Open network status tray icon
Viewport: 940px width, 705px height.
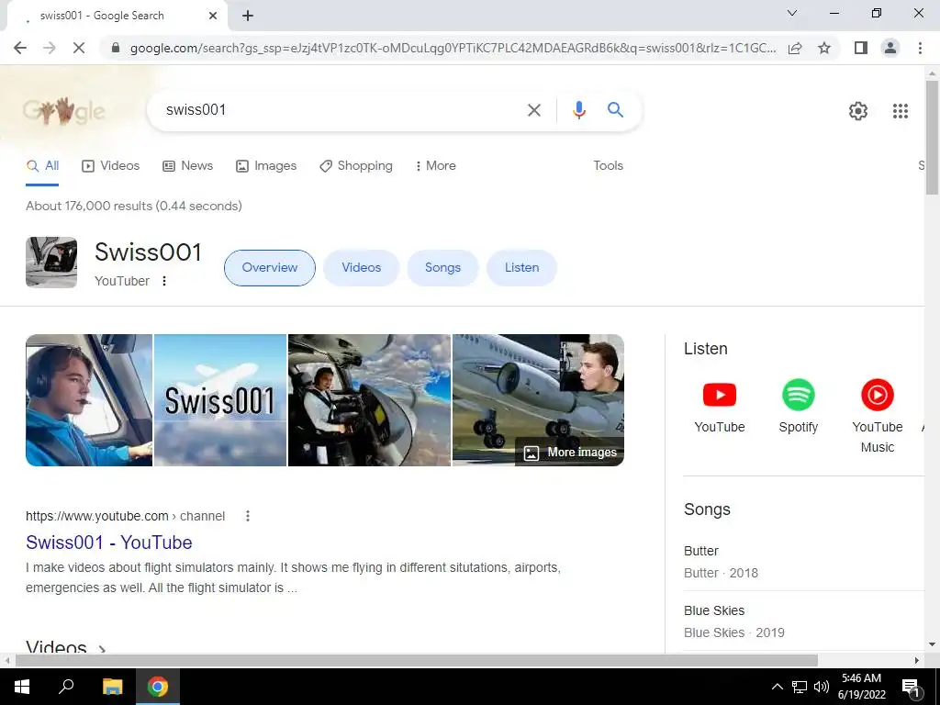tap(800, 687)
